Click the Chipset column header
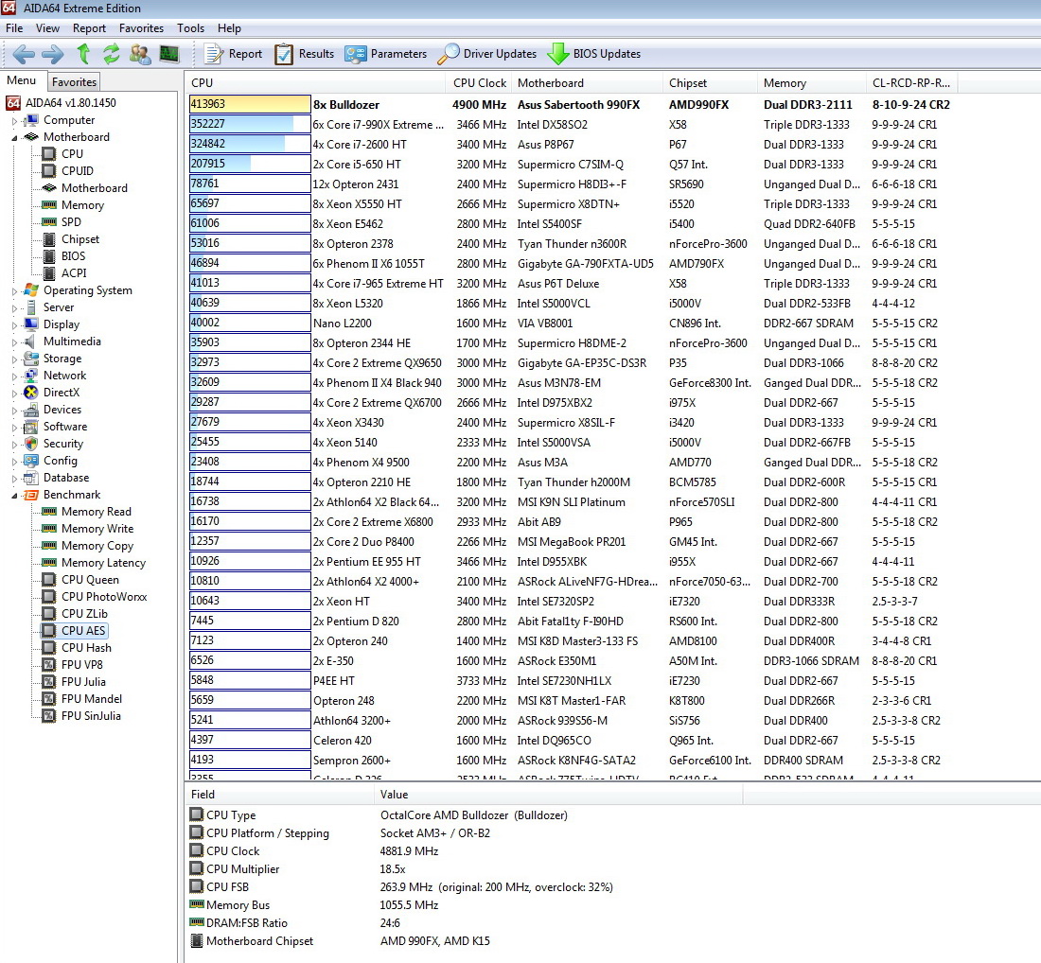1041x963 pixels. point(710,83)
